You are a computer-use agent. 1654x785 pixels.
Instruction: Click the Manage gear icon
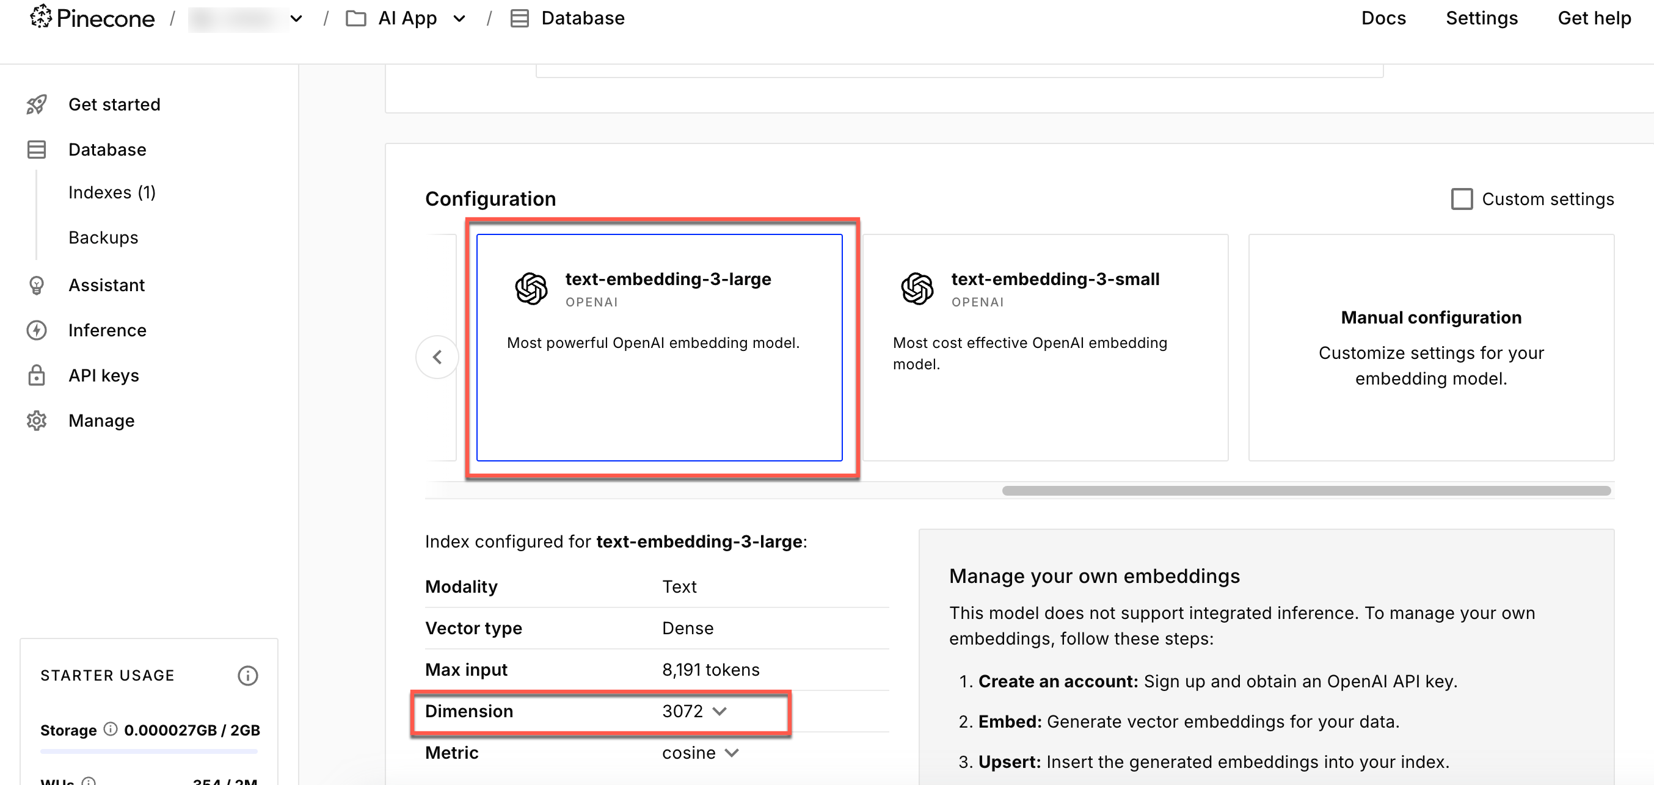(37, 421)
